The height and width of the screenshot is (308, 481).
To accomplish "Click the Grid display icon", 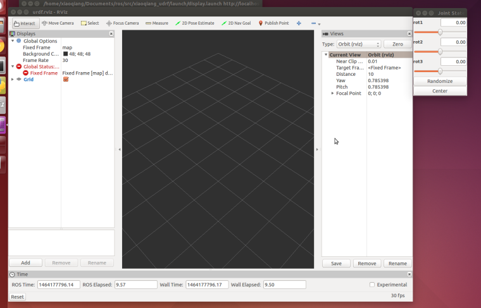I will (19, 80).
